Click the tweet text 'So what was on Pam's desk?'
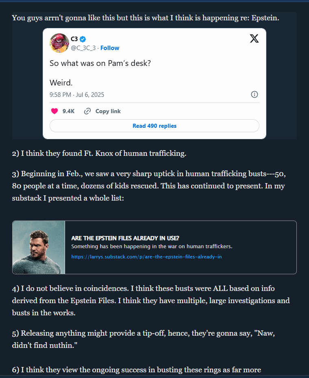 (x=100, y=63)
